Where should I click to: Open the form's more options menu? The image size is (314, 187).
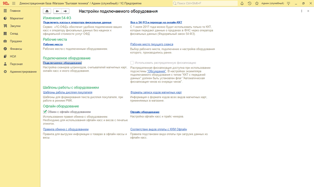302,11
